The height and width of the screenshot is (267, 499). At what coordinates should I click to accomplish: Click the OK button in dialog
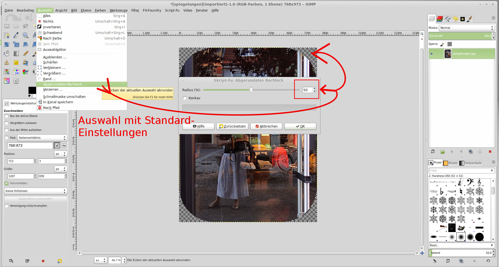tap(300, 126)
